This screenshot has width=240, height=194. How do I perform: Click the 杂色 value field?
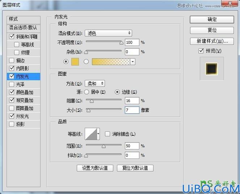coord(132,52)
